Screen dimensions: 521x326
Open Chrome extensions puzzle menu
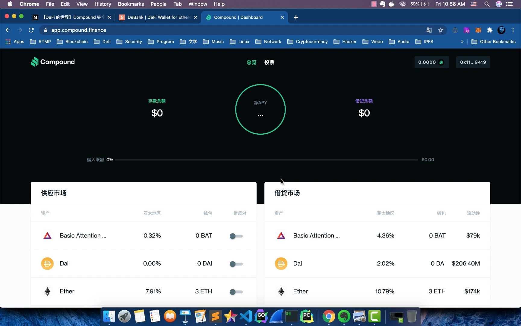tap(490, 30)
